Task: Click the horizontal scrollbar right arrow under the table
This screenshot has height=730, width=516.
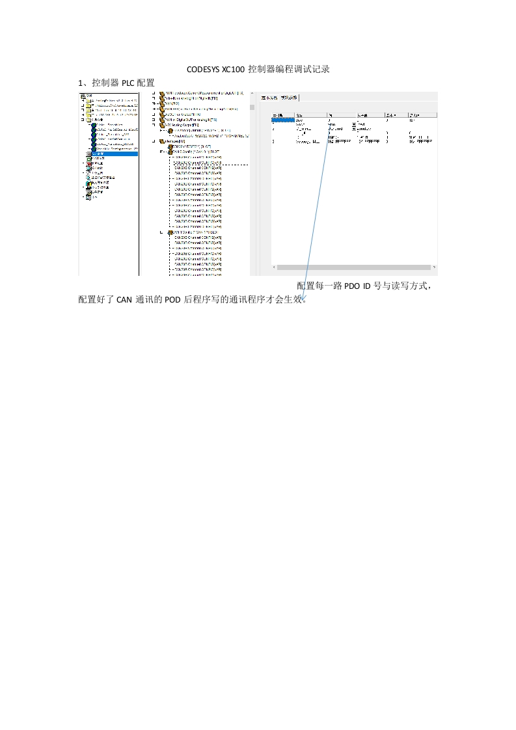Action: [434, 267]
